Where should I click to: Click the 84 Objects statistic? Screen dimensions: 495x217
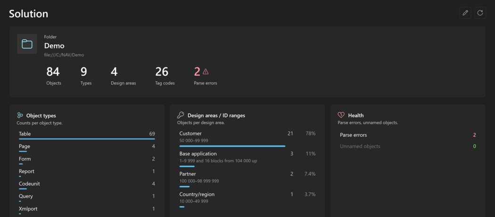point(53,76)
